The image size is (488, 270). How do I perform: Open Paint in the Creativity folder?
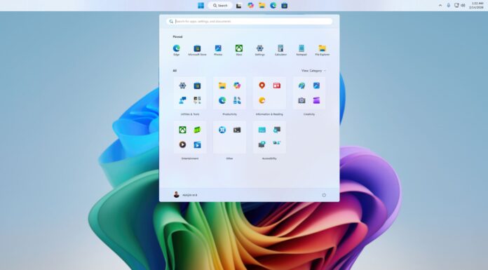tap(301, 86)
